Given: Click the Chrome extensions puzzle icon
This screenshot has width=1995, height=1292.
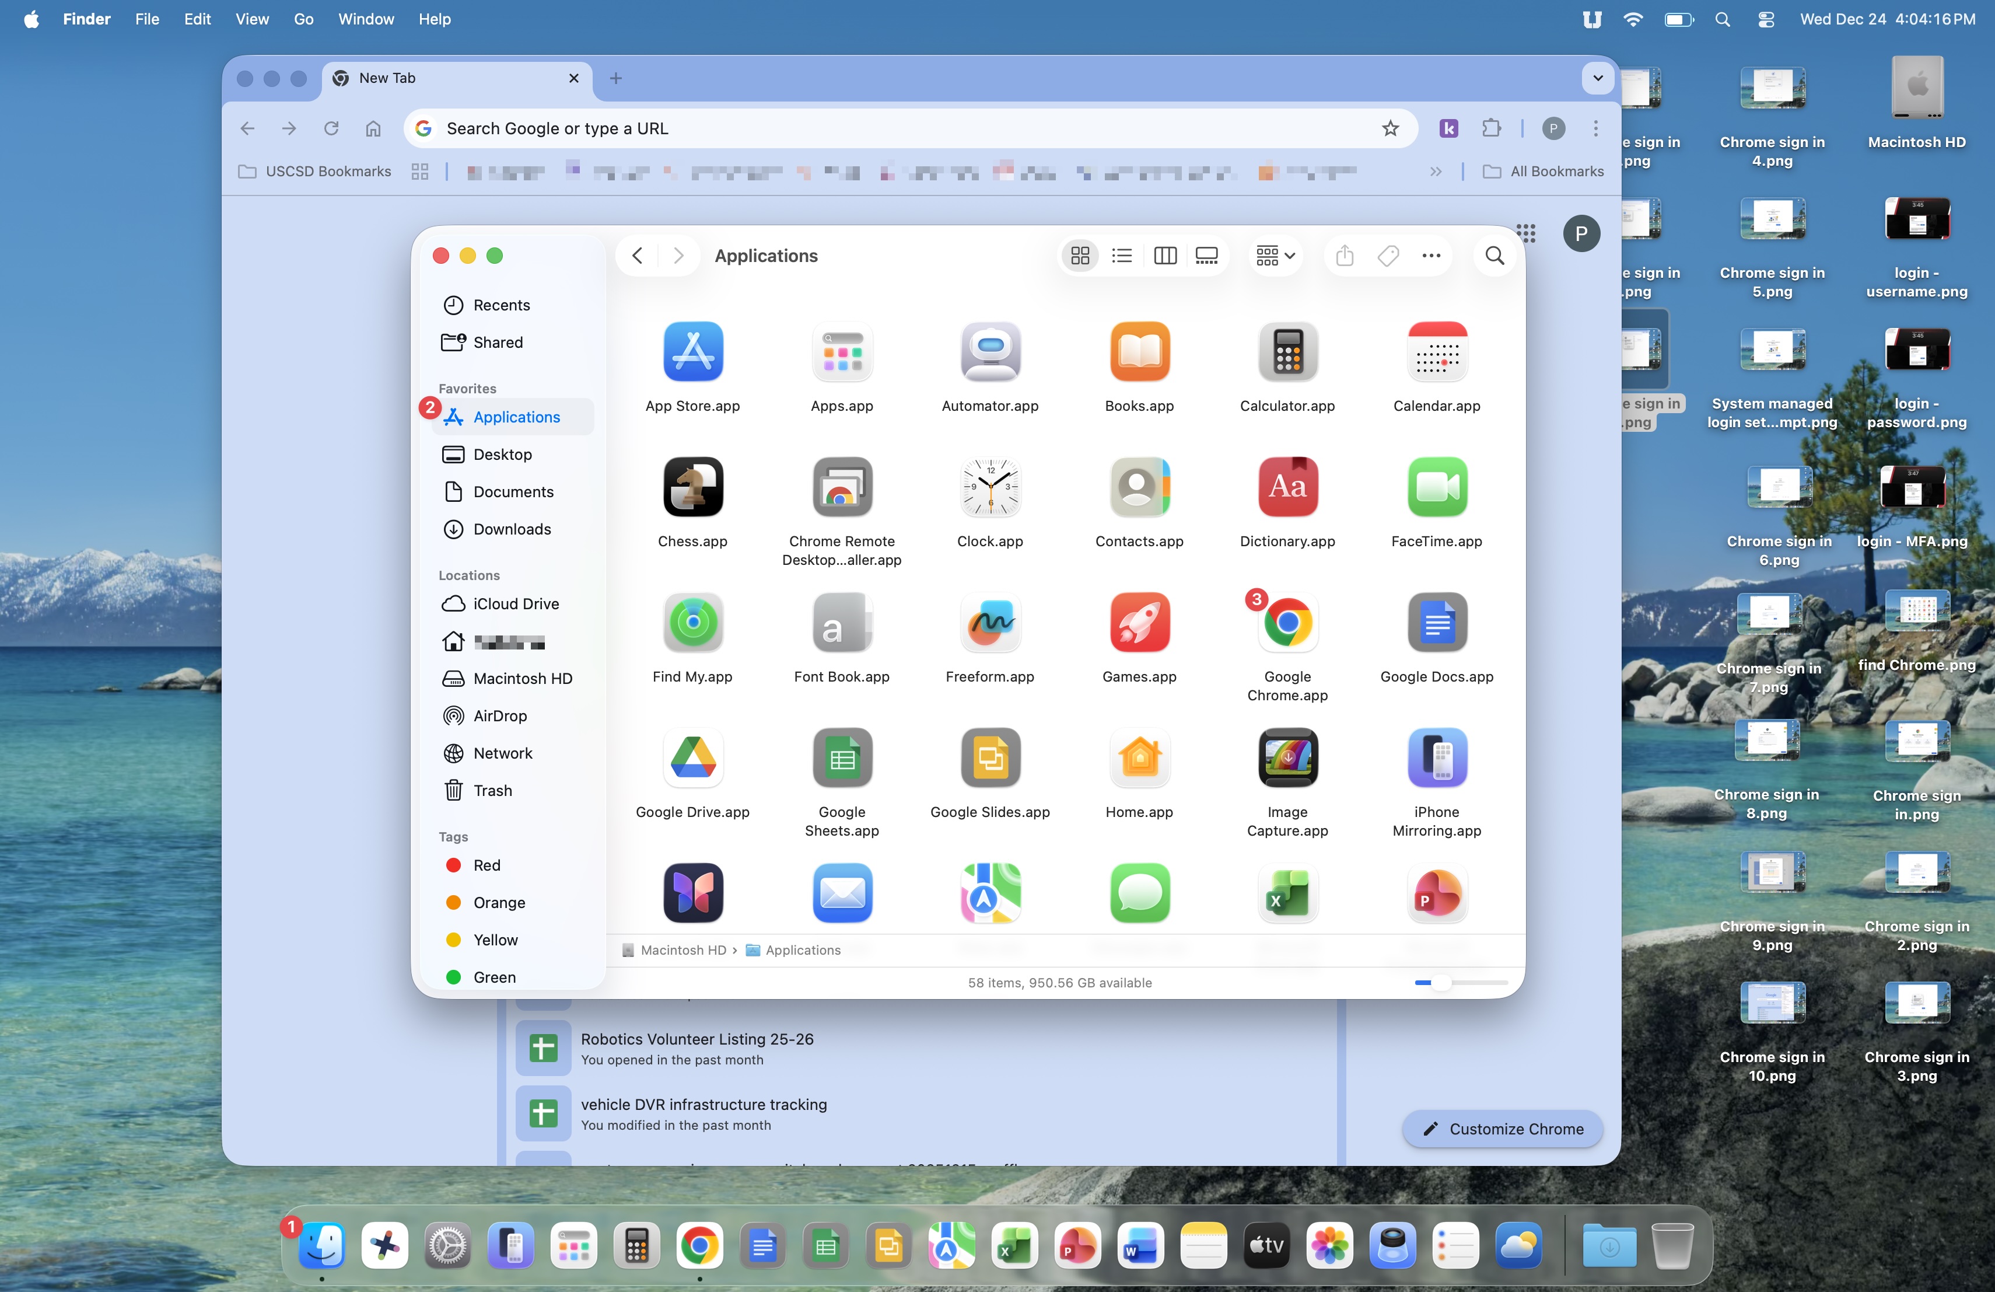Looking at the screenshot, I should click(1491, 128).
